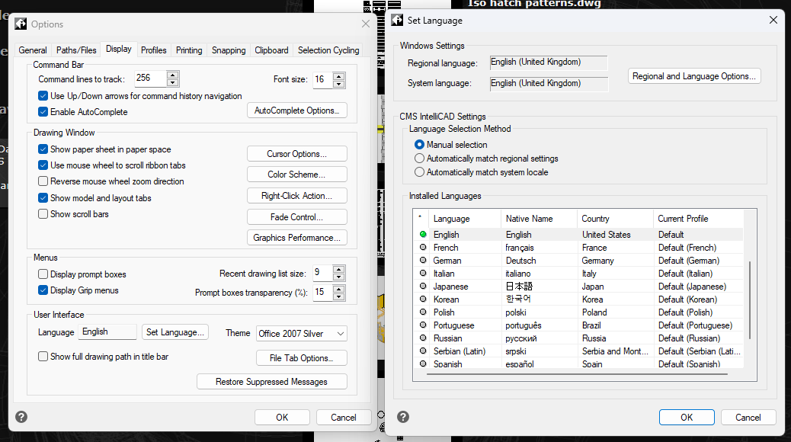The image size is (791, 442).
Task: Enable Reverse mouse wheel zoom direction
Action: point(43,181)
